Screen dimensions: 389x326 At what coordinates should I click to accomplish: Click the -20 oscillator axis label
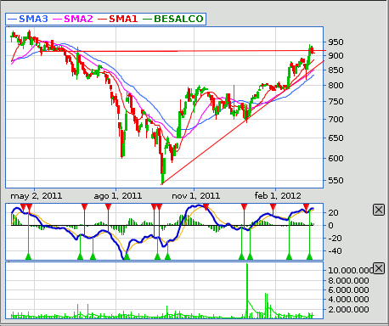click(334, 238)
